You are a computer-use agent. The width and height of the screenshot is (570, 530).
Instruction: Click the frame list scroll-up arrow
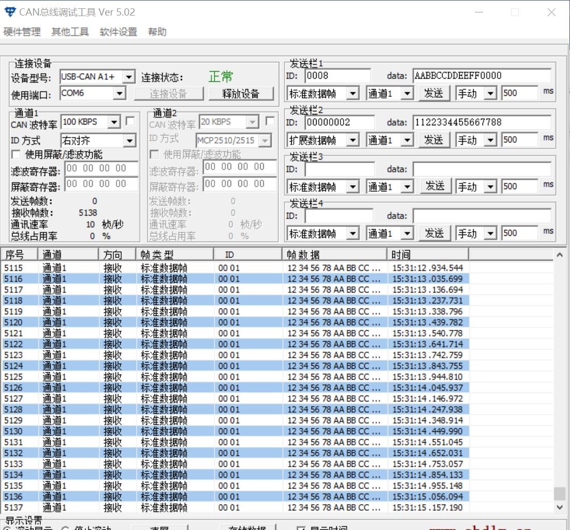point(560,255)
